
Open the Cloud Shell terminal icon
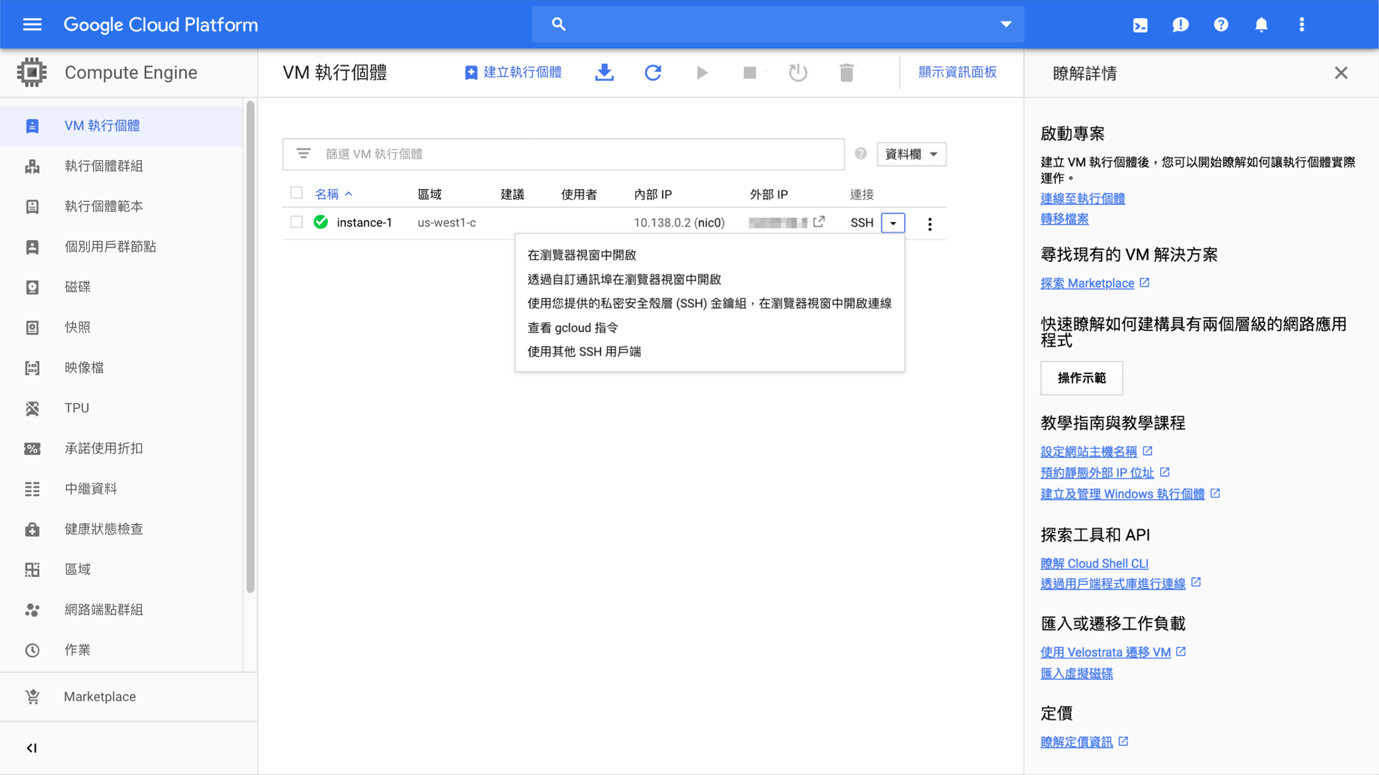1140,25
